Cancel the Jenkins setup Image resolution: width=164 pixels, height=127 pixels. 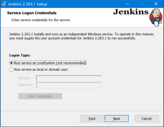click(x=147, y=118)
